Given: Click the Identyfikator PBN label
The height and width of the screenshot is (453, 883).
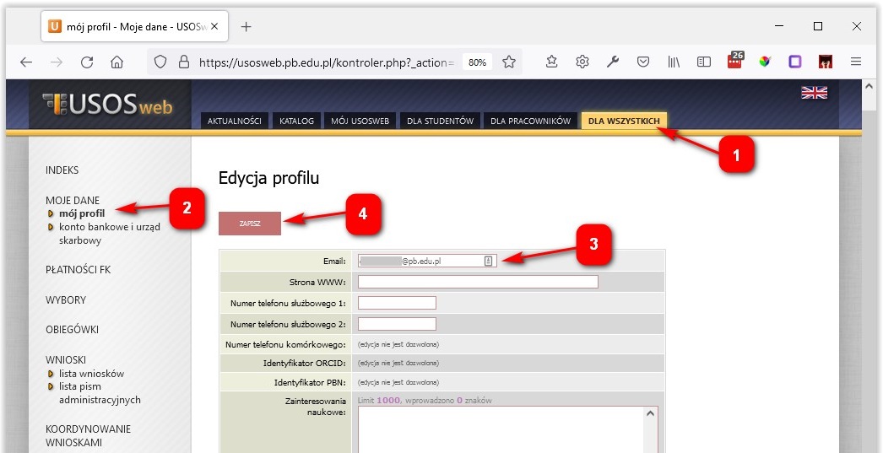Looking at the screenshot, I should 310,382.
